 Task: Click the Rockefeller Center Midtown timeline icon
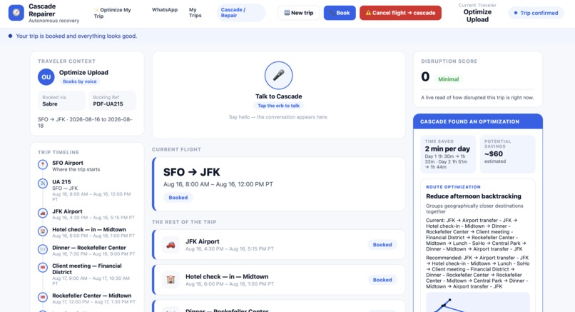point(43,297)
